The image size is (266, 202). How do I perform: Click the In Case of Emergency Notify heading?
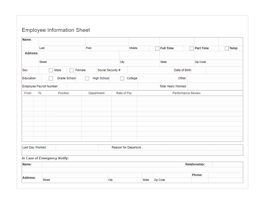(45, 158)
